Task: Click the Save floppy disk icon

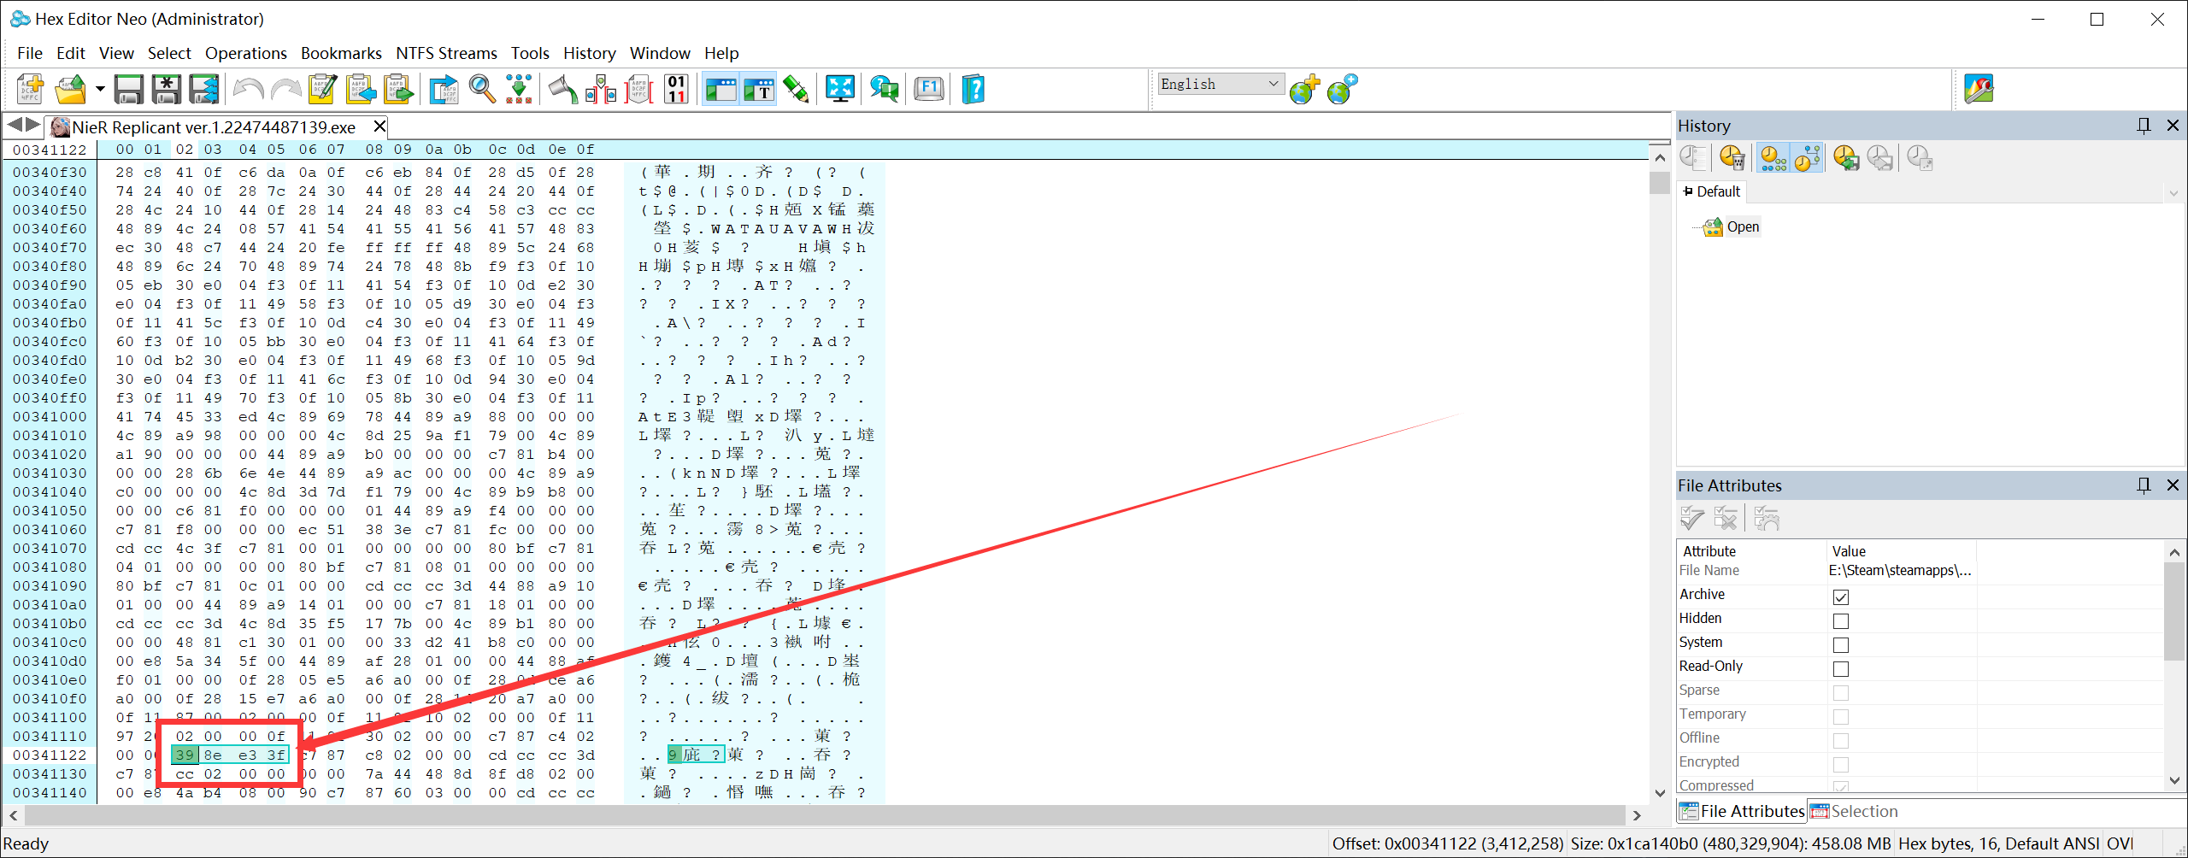Action: [x=129, y=89]
